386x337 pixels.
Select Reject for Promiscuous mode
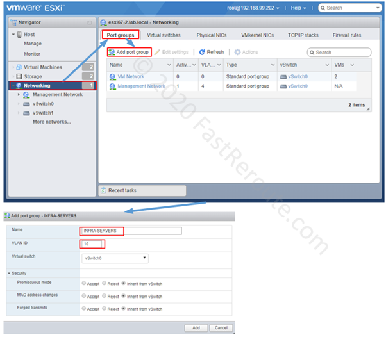point(105,283)
